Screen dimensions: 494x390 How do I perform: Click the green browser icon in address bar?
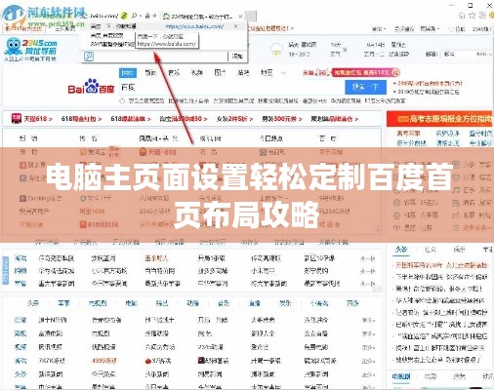tap(124, 16)
